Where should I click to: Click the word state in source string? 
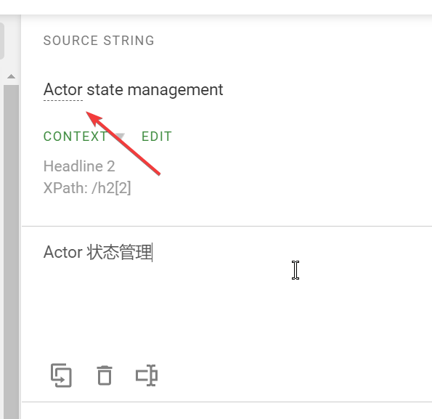point(105,90)
